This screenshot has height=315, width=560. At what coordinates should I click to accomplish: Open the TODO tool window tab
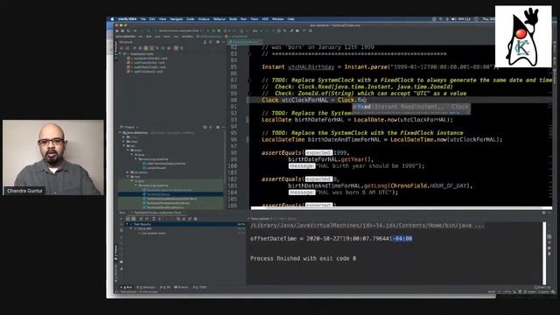pos(200,287)
